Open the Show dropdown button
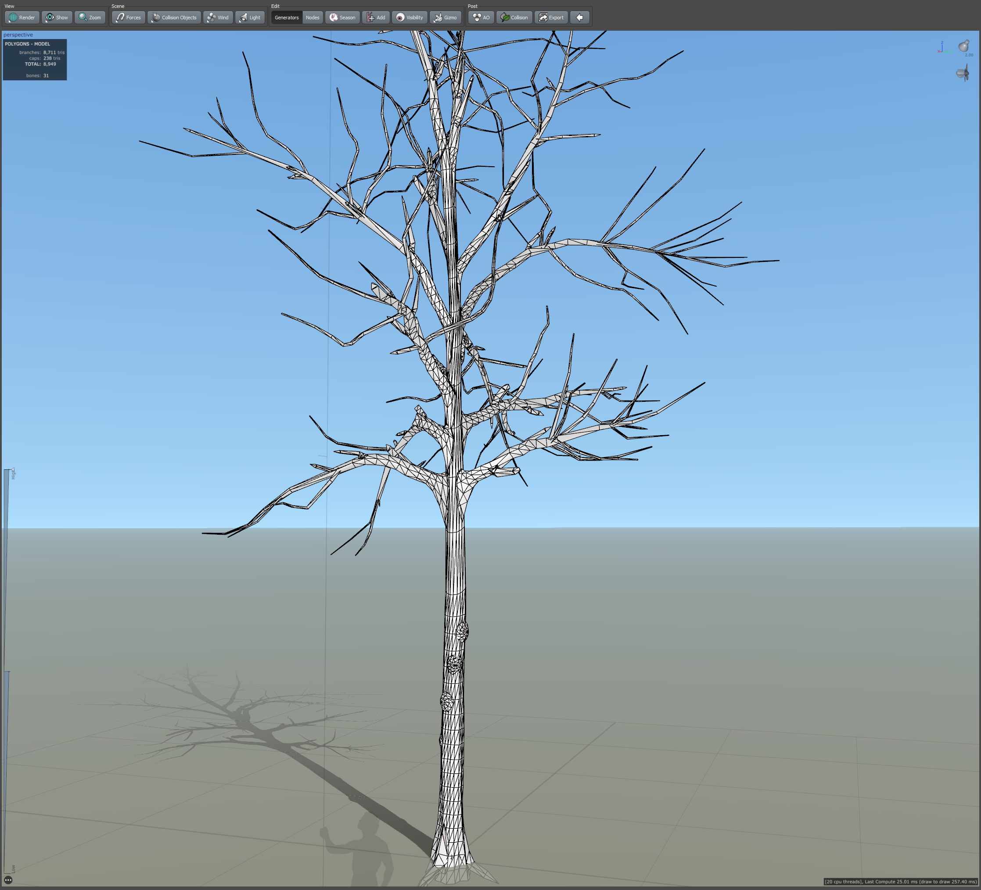Viewport: 981px width, 890px height. (x=57, y=18)
